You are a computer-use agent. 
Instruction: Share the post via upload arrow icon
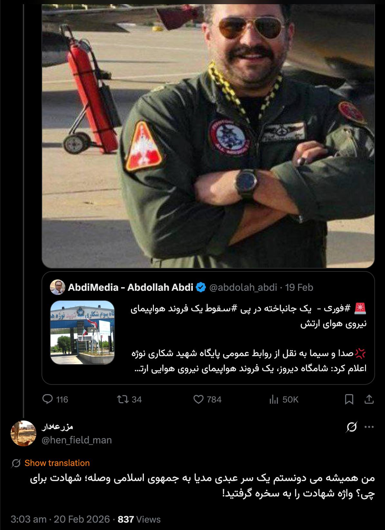pyautogui.click(x=369, y=400)
